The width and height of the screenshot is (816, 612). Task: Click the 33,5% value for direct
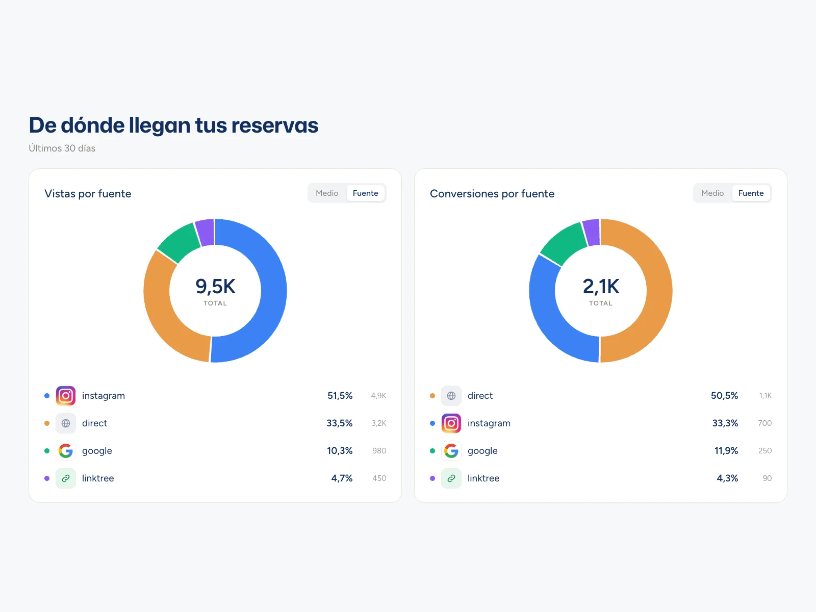(340, 423)
